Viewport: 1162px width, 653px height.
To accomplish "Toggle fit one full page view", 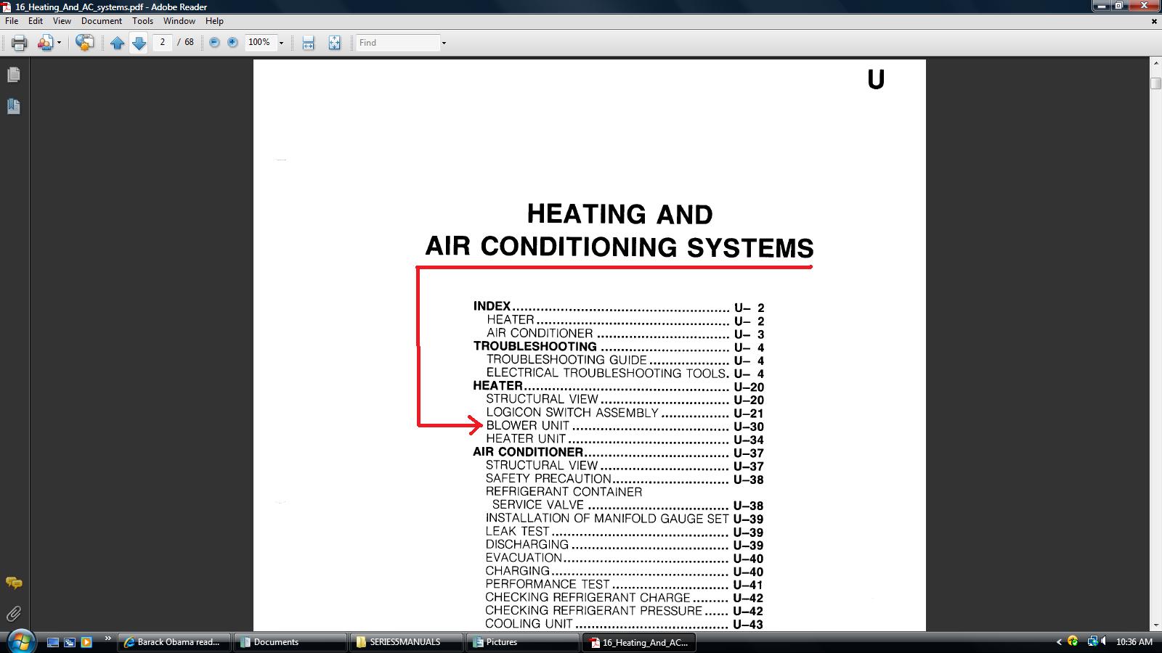I will click(334, 43).
